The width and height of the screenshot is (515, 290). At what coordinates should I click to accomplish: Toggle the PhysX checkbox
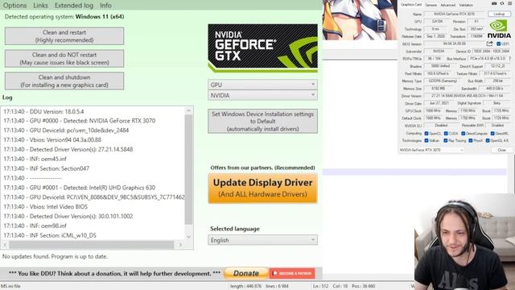click(471, 141)
